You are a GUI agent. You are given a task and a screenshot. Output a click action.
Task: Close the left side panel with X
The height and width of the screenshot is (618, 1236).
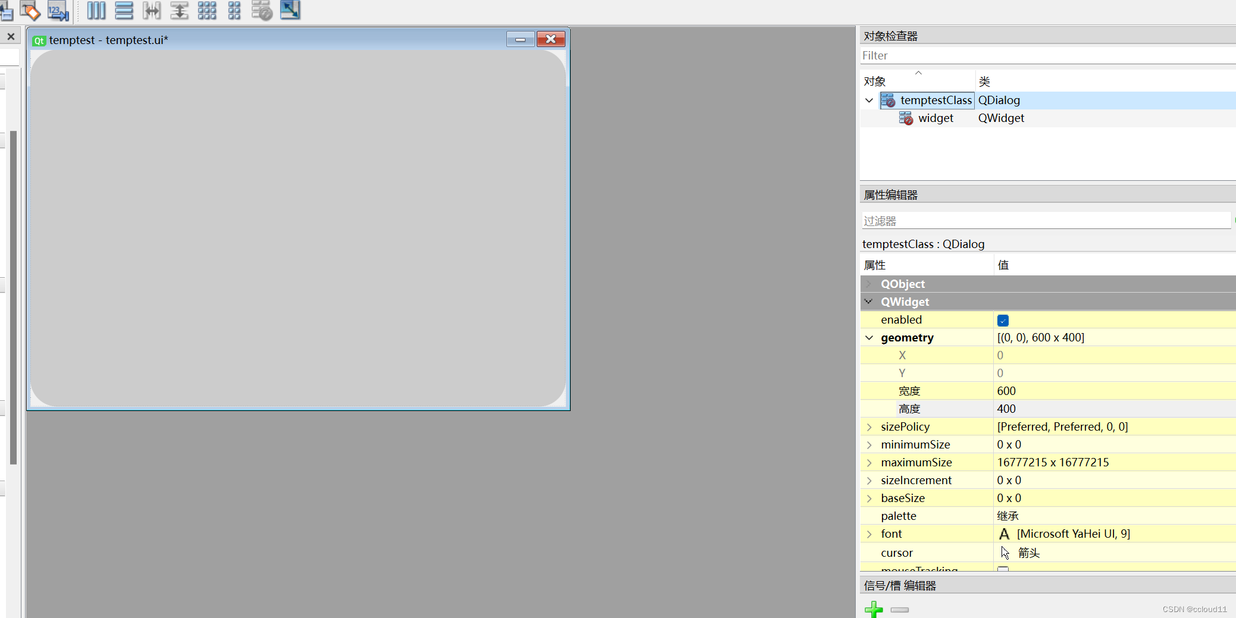point(11,37)
